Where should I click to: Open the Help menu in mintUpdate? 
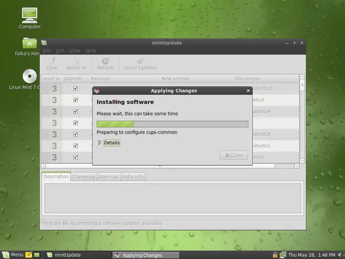pyautogui.click(x=91, y=51)
